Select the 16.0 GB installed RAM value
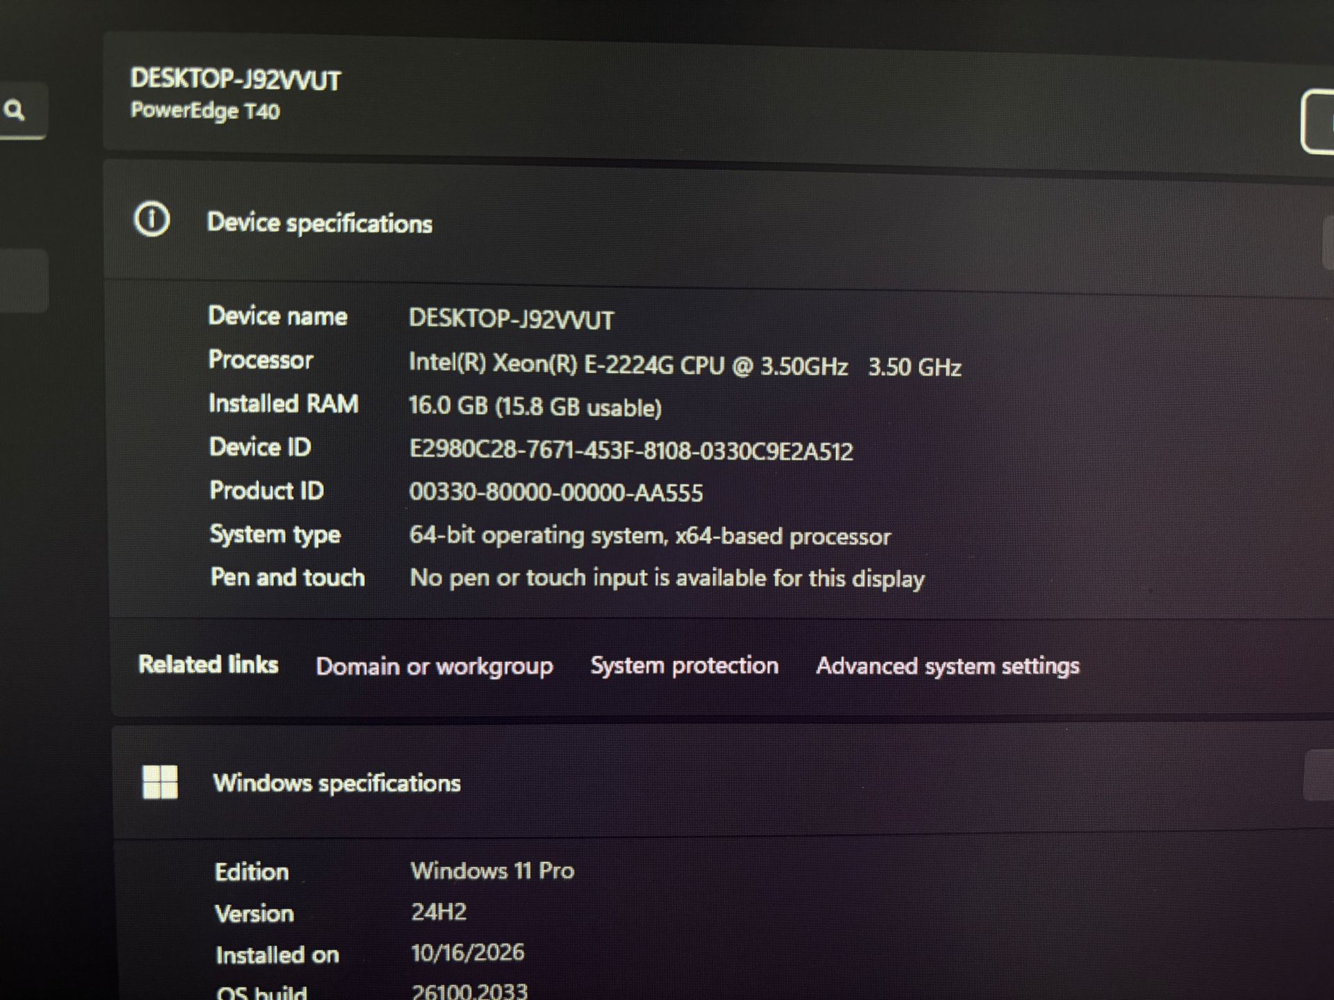The height and width of the screenshot is (1000, 1334). [535, 406]
